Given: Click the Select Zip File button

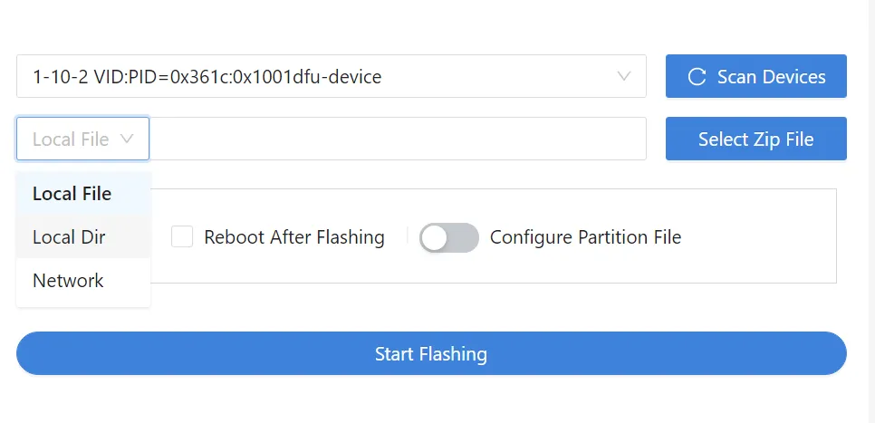Looking at the screenshot, I should pos(756,139).
